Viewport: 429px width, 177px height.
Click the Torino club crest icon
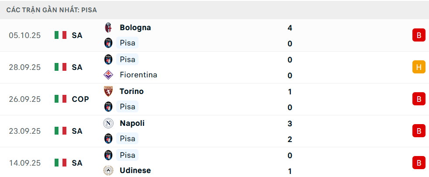pos(108,91)
